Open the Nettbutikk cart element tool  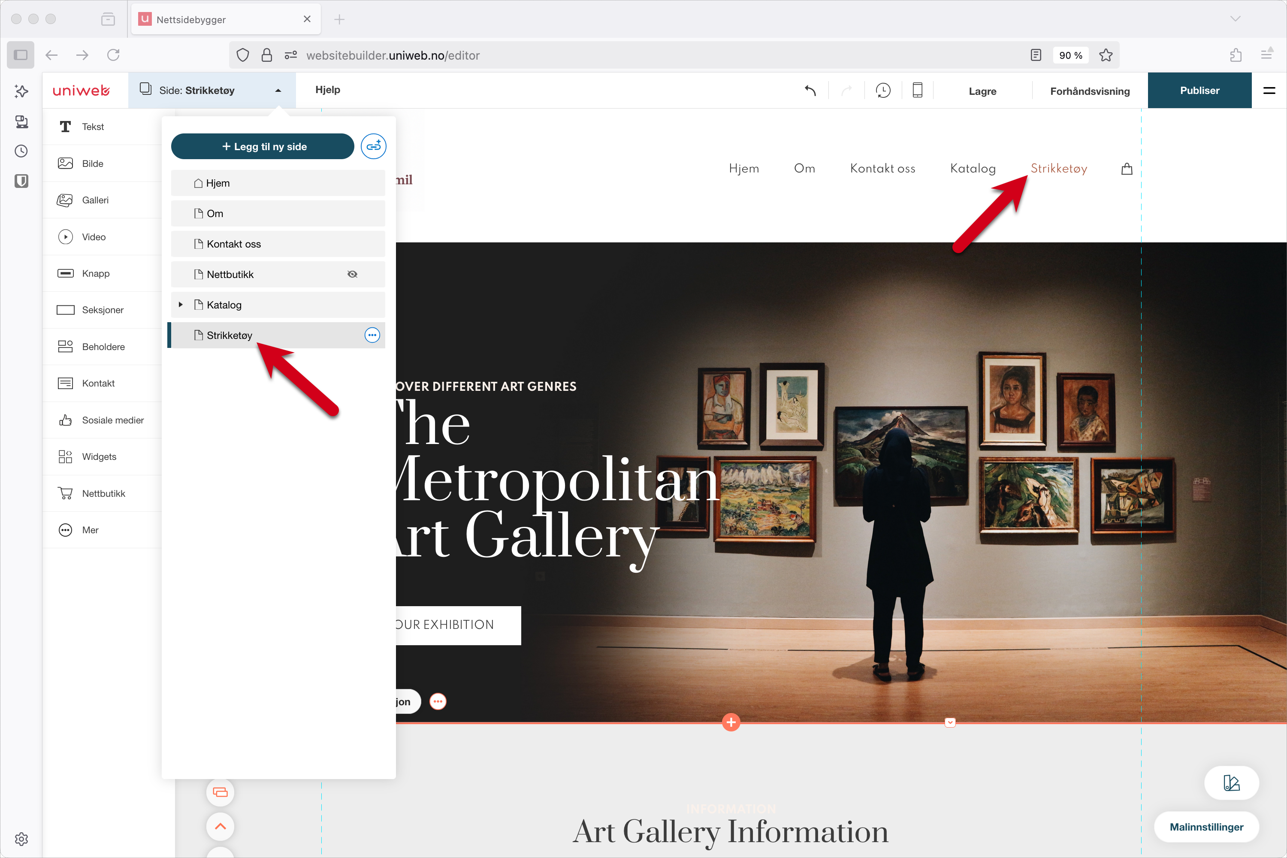pyautogui.click(x=103, y=493)
